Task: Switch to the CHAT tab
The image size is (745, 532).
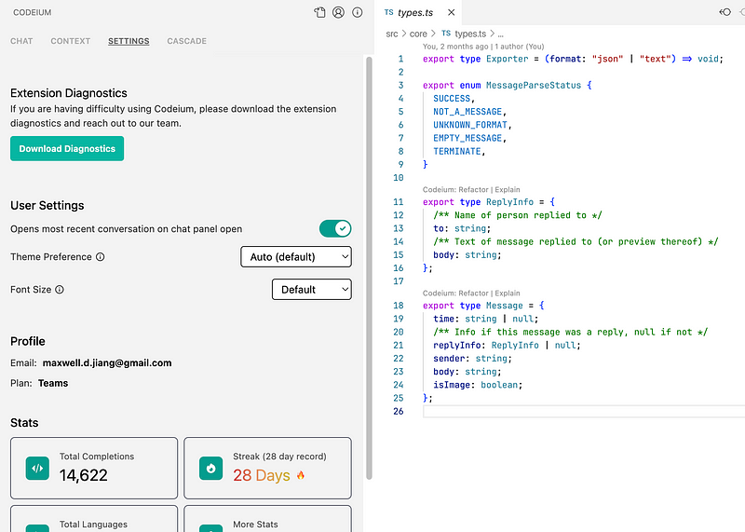Action: (x=21, y=41)
